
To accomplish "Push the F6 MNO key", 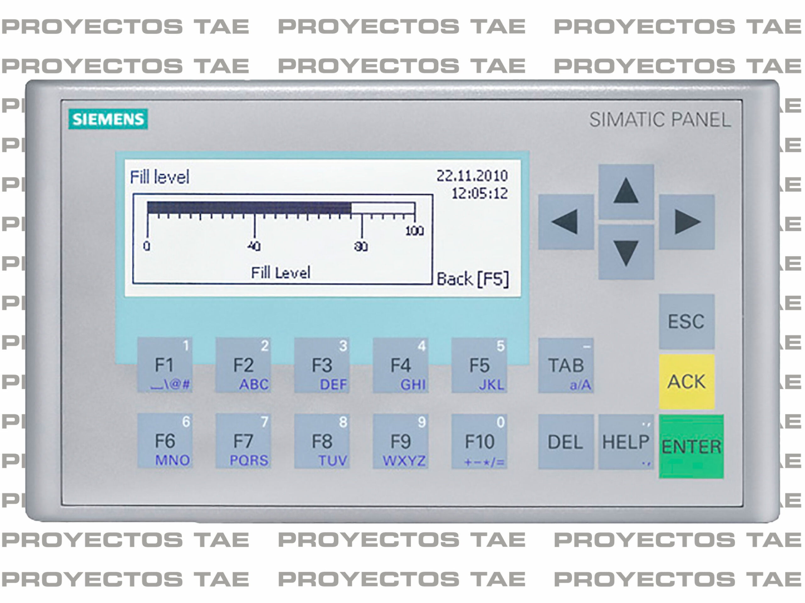I will pos(165,441).
